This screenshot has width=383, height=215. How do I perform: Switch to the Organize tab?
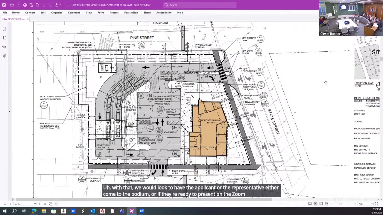pos(57,13)
